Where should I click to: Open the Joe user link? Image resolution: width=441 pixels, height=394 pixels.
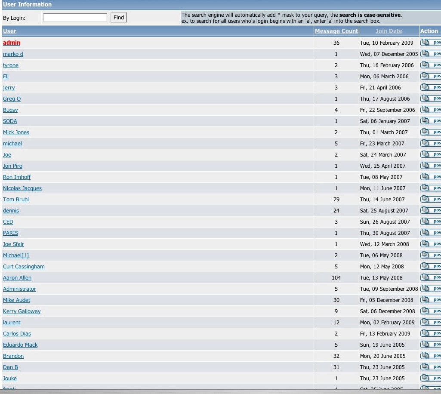point(7,155)
